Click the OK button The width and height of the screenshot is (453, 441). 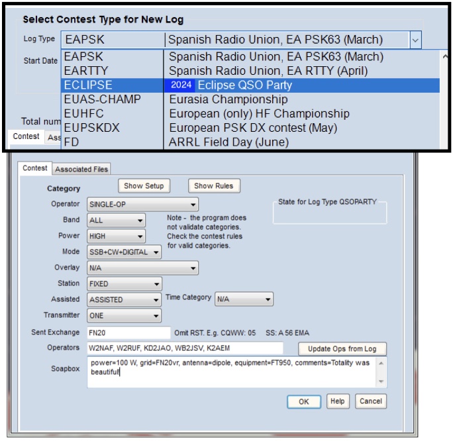(x=304, y=402)
